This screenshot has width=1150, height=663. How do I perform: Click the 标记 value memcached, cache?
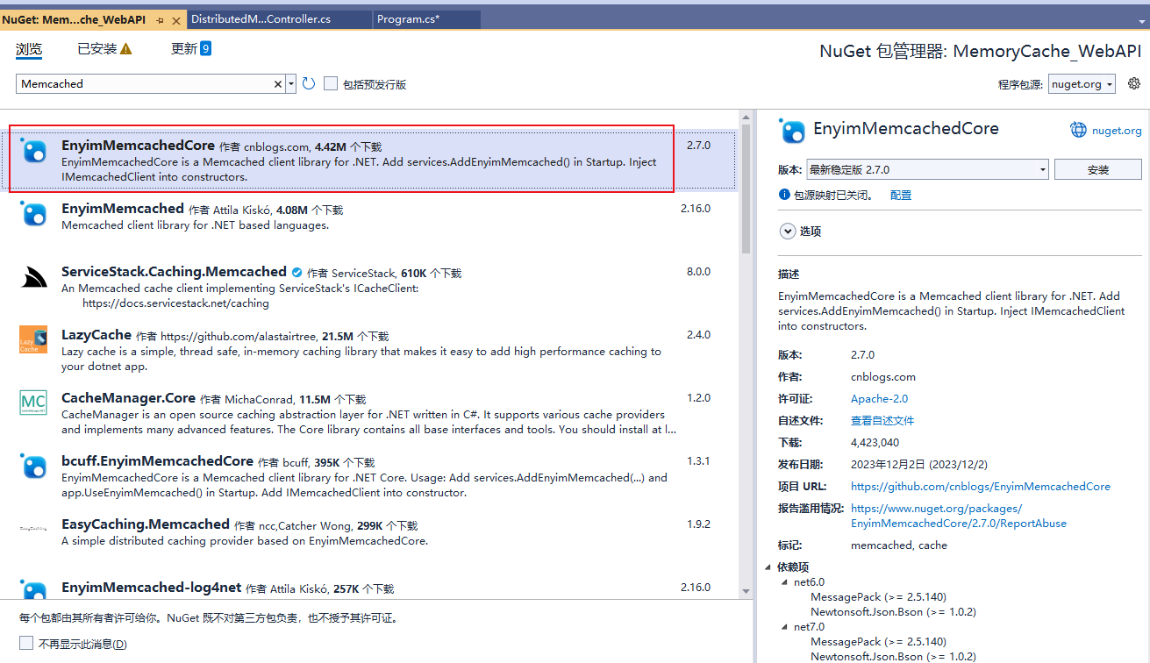point(899,545)
